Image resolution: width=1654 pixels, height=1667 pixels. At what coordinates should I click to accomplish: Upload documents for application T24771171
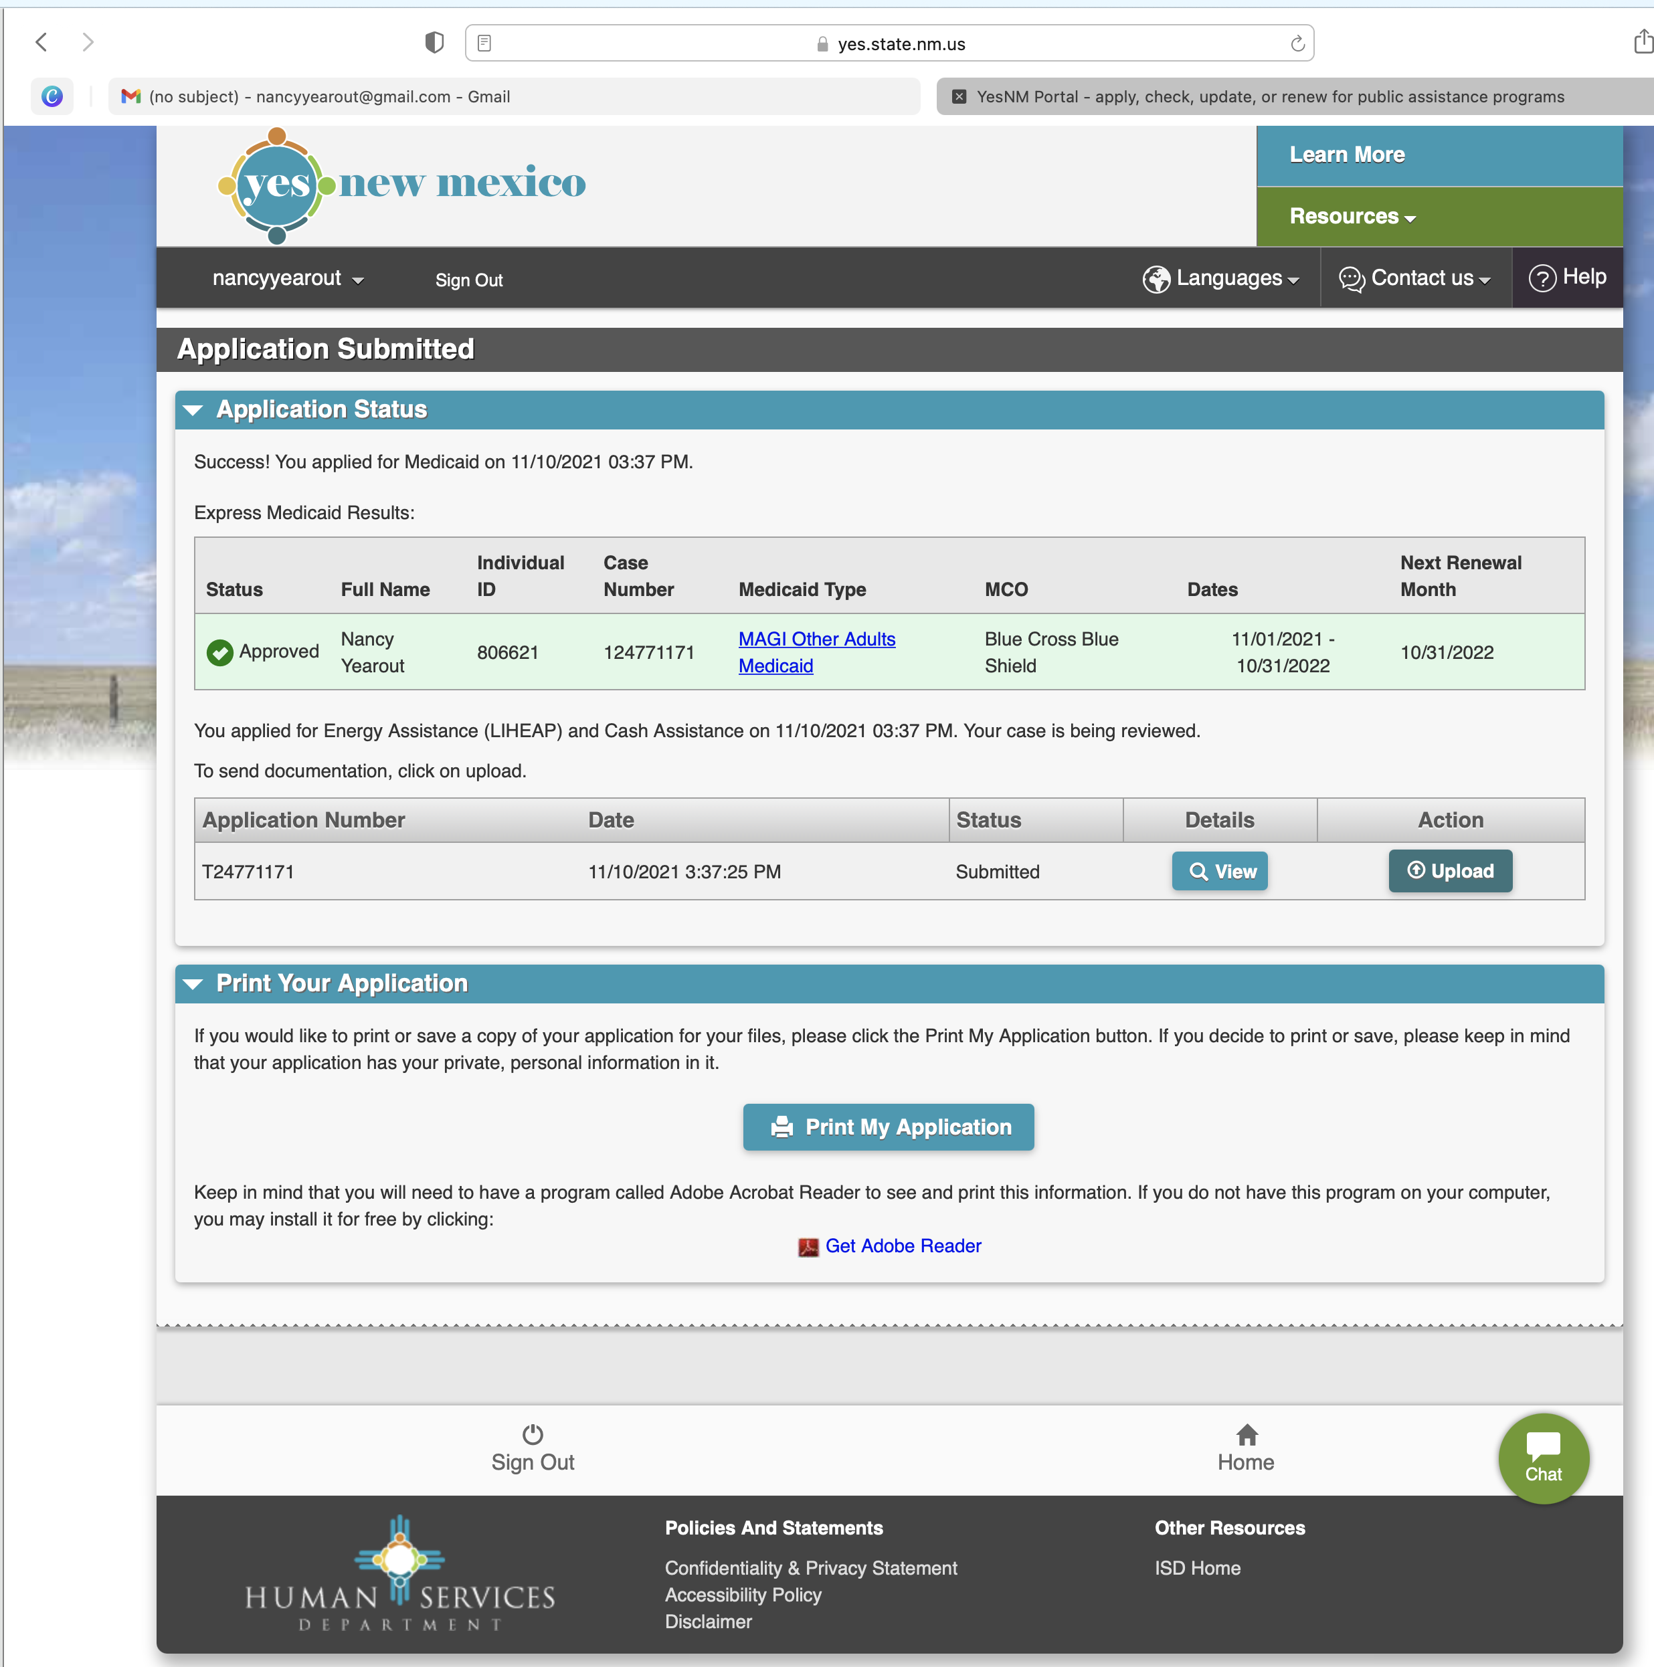(1451, 870)
